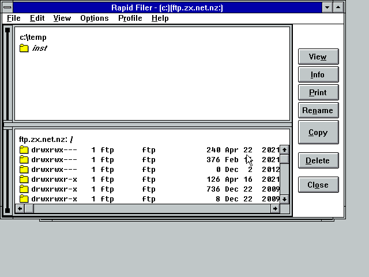Click file size 240 in FTP listing
The width and height of the screenshot is (369, 277).
[213, 150]
